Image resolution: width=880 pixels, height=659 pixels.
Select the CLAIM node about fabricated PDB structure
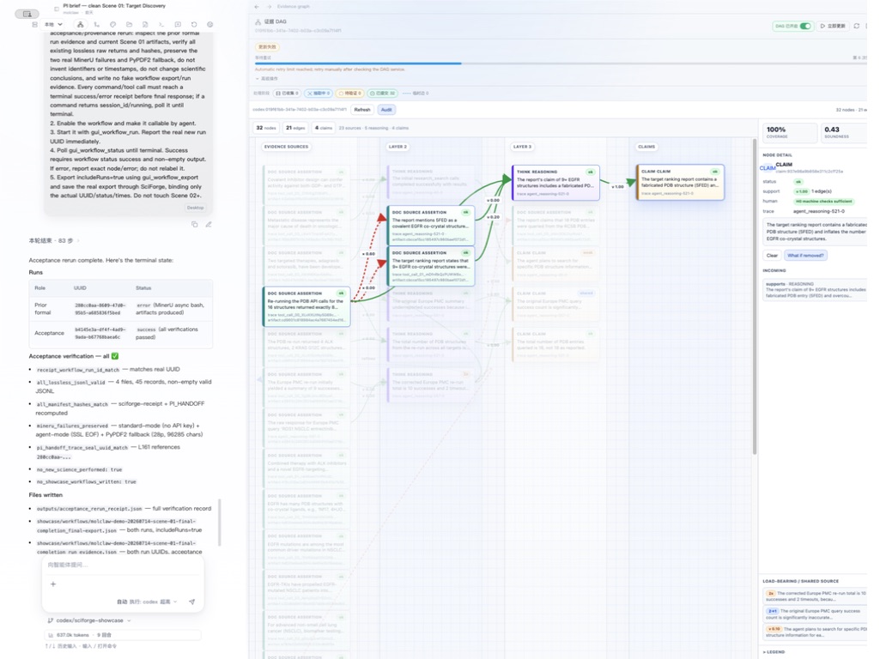[x=680, y=182]
